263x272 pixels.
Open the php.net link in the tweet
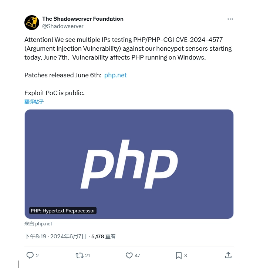click(115, 75)
